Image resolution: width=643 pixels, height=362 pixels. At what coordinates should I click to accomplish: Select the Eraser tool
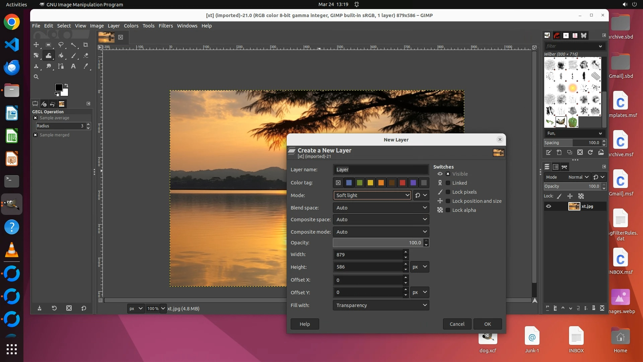(x=85, y=56)
